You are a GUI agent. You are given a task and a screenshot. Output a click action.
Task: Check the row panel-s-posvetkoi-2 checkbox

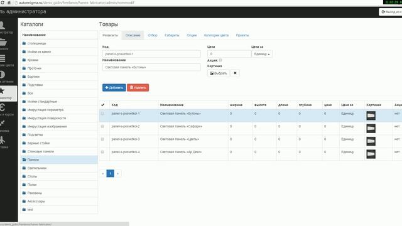[x=102, y=126]
